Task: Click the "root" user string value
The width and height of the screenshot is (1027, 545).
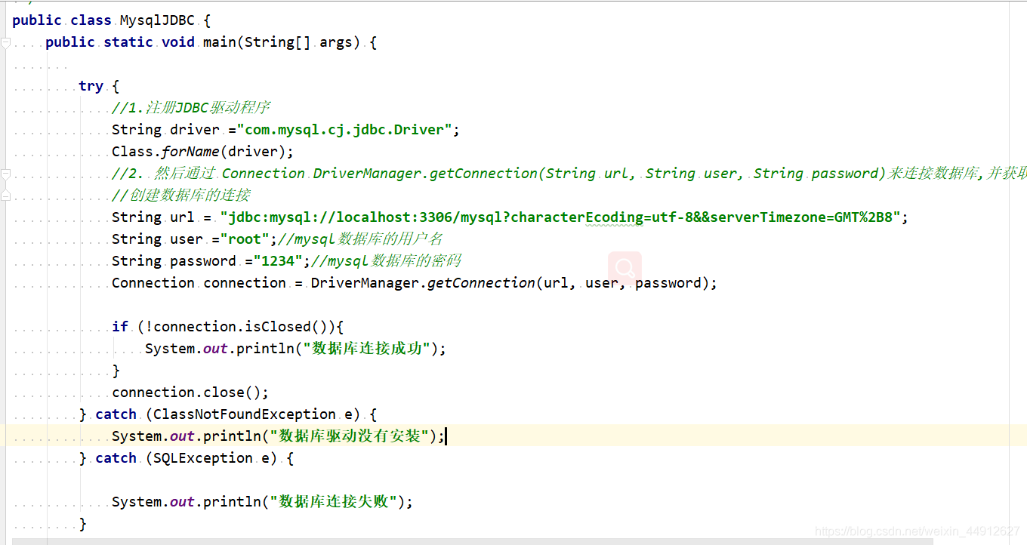Action: [x=245, y=239]
